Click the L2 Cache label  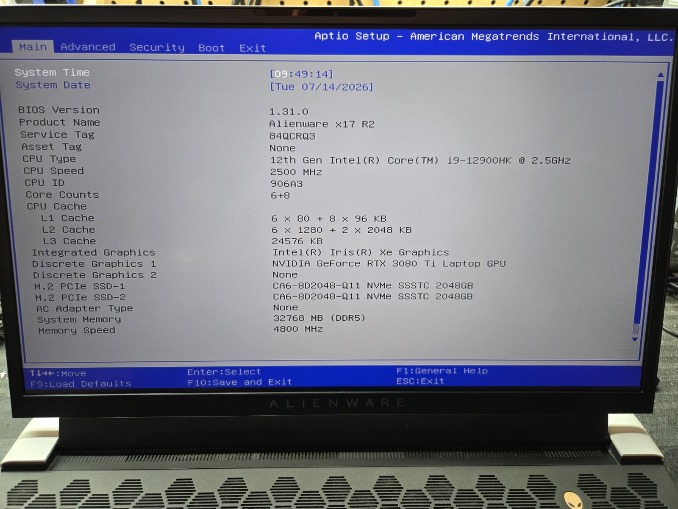pos(68,229)
